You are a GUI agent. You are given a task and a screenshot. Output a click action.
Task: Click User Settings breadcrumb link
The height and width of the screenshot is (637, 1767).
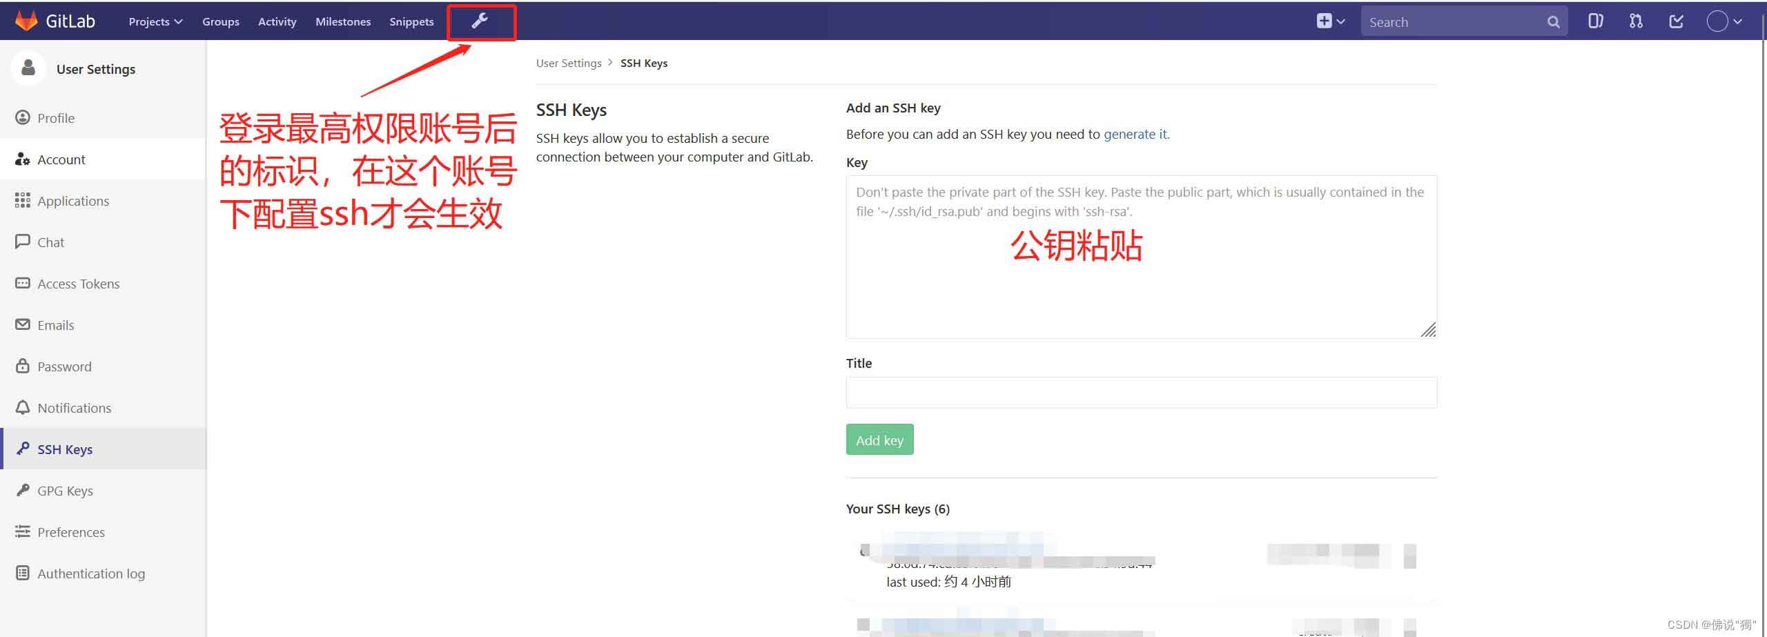point(569,63)
